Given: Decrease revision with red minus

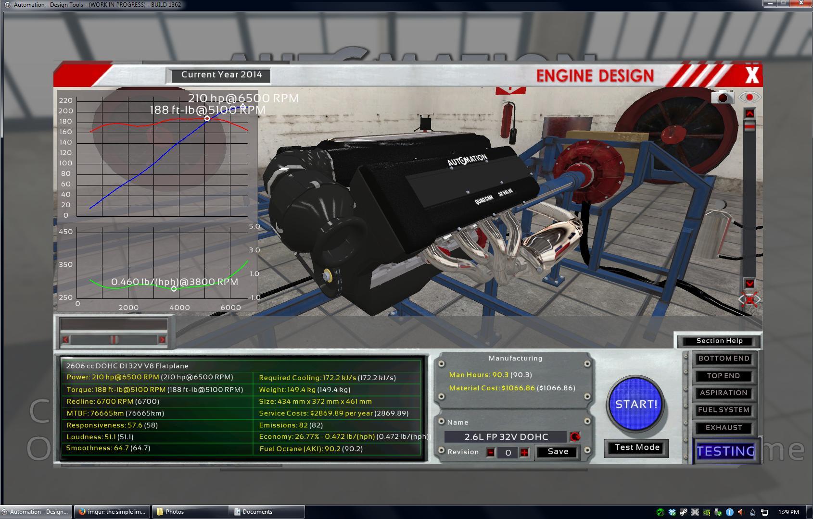Looking at the screenshot, I should [x=491, y=452].
